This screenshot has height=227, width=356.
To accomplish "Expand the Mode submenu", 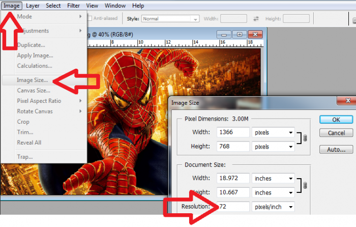I will pyautogui.click(x=44, y=17).
